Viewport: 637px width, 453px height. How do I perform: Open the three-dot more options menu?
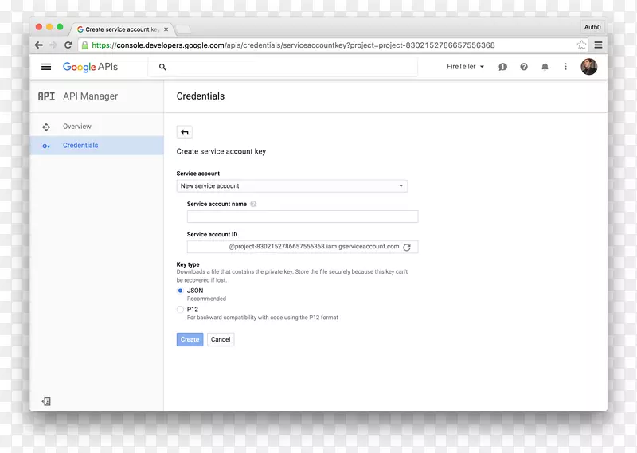[565, 67]
